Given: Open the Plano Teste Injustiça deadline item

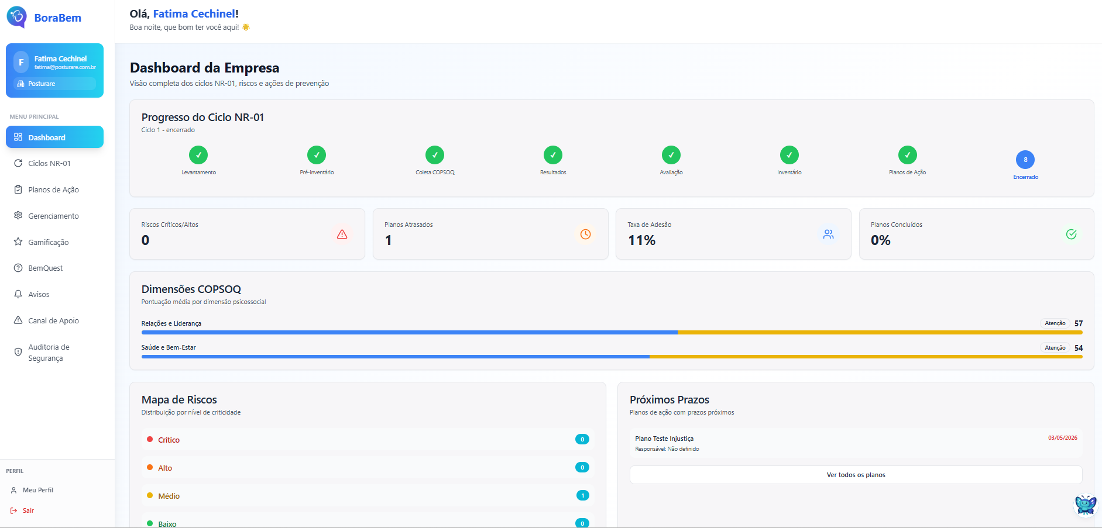Looking at the screenshot, I should [856, 443].
